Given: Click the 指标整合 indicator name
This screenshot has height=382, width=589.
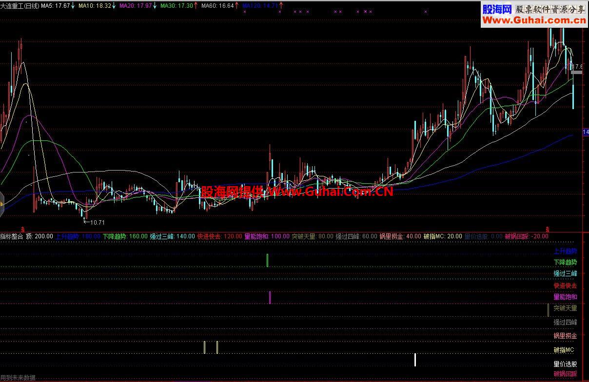Looking at the screenshot, I should (x=12, y=236).
